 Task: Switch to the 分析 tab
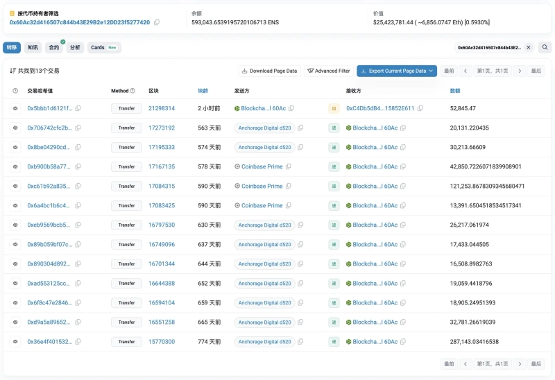coord(75,48)
